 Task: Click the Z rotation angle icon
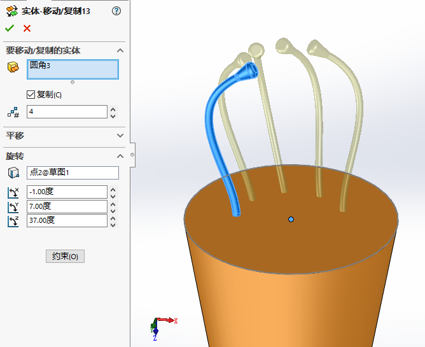pyautogui.click(x=13, y=221)
